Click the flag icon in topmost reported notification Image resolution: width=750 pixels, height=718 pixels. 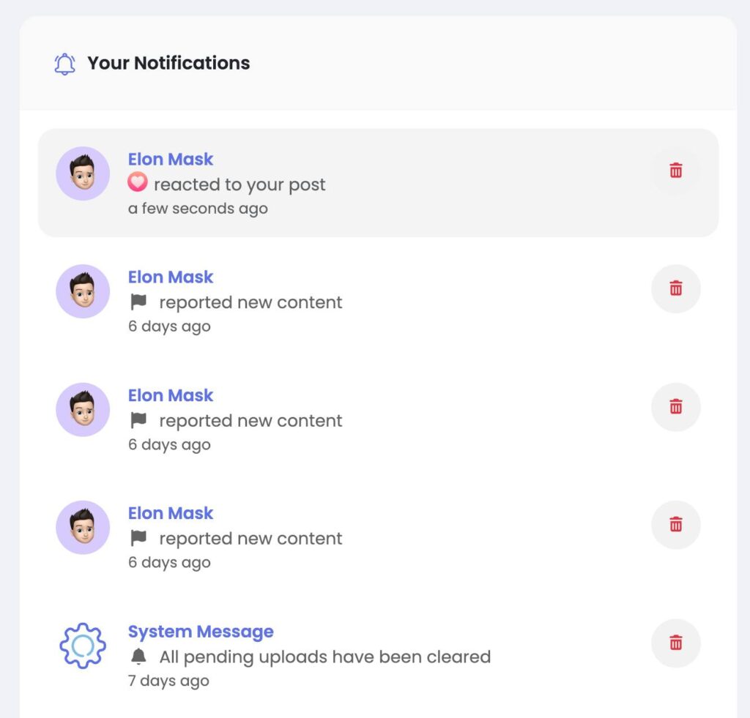(138, 302)
